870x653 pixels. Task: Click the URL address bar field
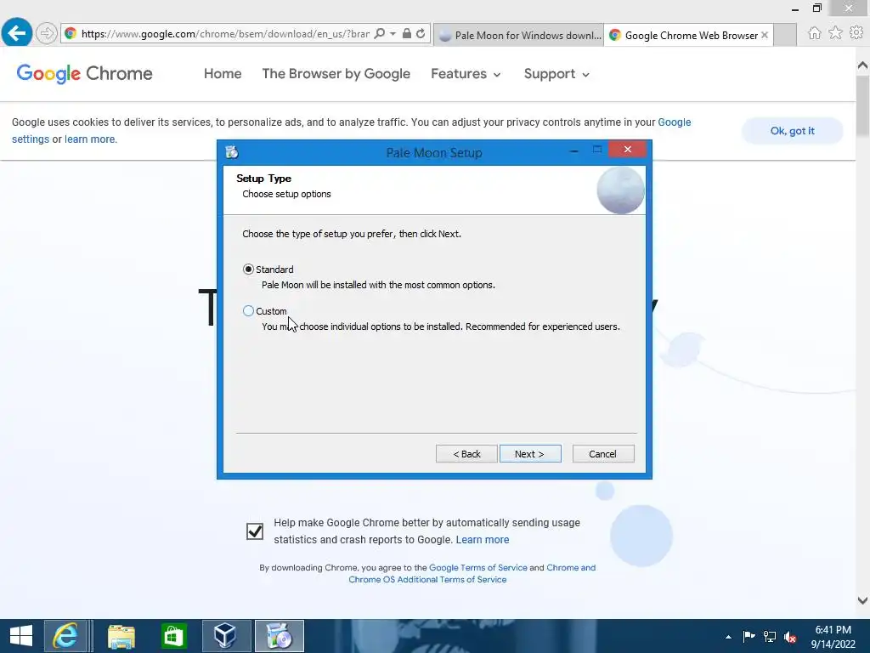coord(225,34)
